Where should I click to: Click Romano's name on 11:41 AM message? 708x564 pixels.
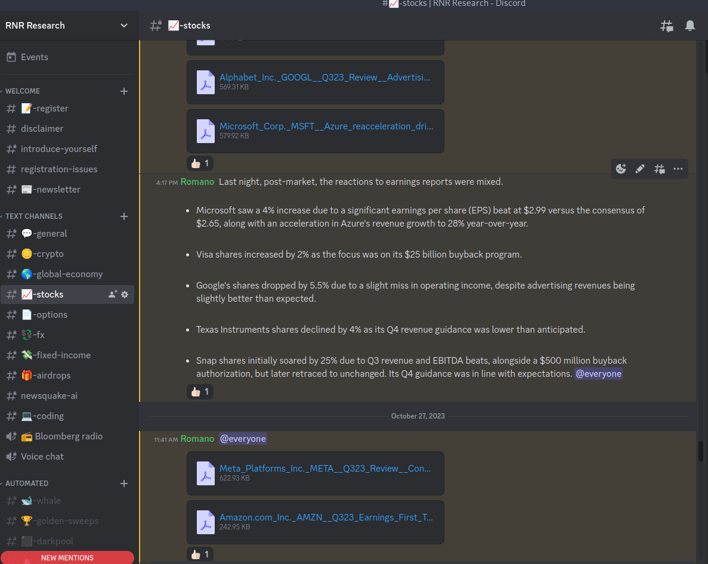coord(197,439)
